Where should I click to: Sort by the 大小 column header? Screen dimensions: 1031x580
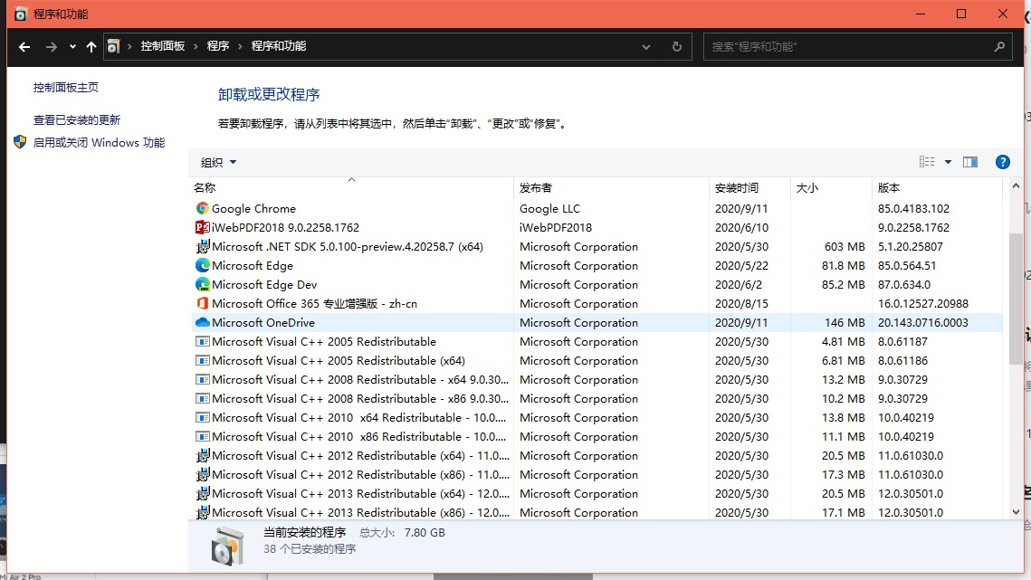click(831, 187)
